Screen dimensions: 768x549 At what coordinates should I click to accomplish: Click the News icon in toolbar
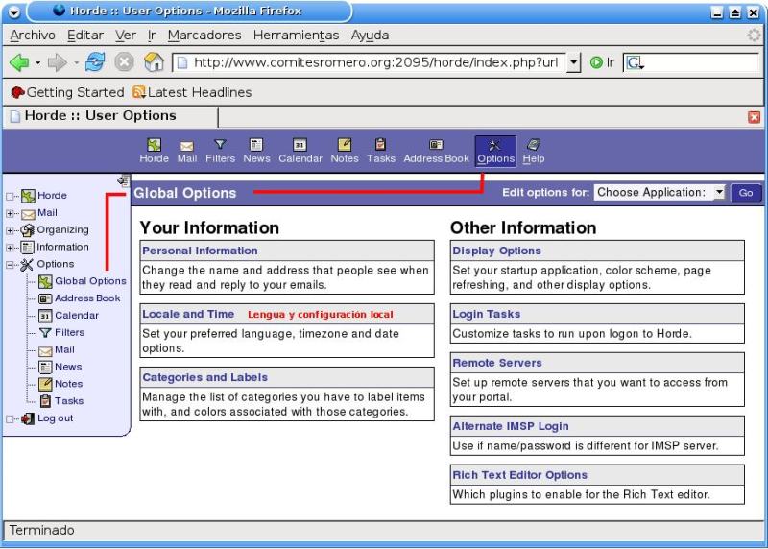click(256, 146)
